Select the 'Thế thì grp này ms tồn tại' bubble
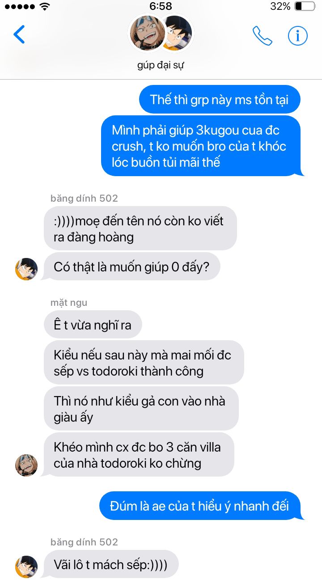 220,99
